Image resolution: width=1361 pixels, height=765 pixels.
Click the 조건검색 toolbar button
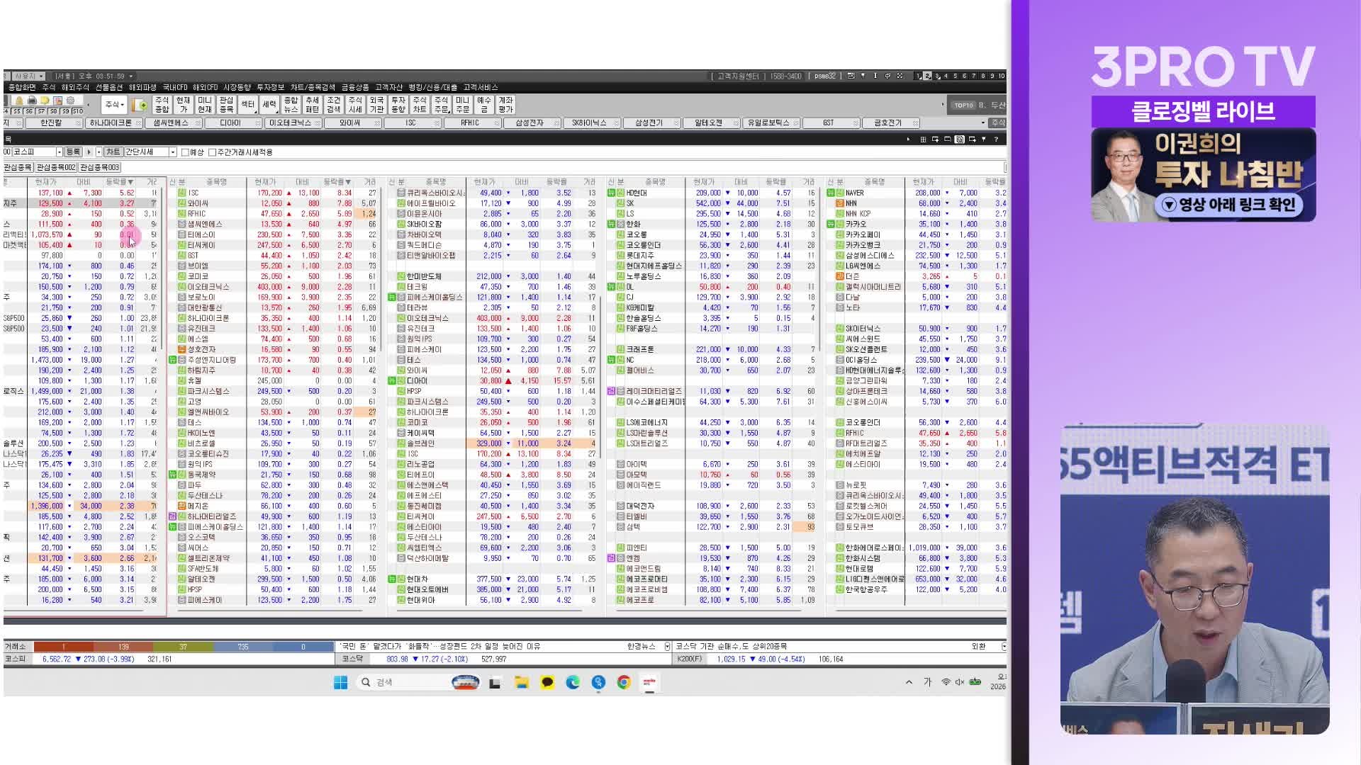(334, 105)
